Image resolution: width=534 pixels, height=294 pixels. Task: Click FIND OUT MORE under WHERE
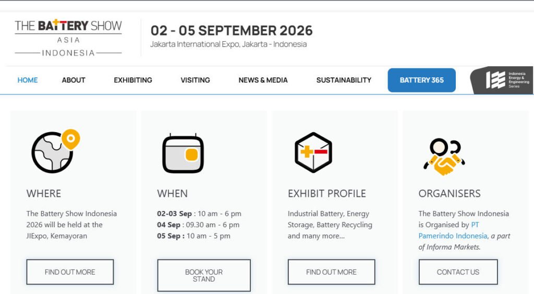point(70,272)
